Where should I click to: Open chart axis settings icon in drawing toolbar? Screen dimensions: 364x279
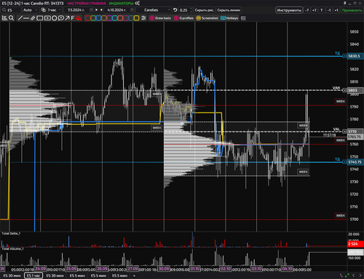tap(4, 18)
